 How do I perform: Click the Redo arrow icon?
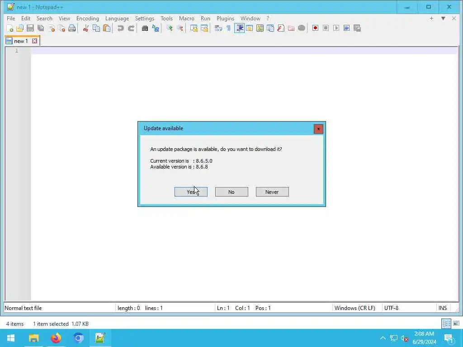131,28
